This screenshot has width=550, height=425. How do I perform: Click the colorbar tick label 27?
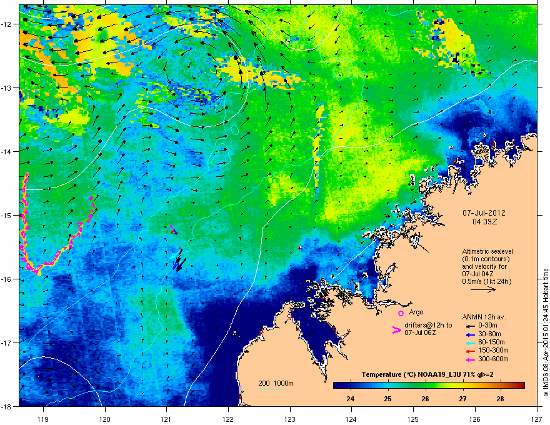(462, 399)
